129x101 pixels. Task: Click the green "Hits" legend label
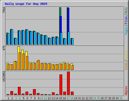126,10
